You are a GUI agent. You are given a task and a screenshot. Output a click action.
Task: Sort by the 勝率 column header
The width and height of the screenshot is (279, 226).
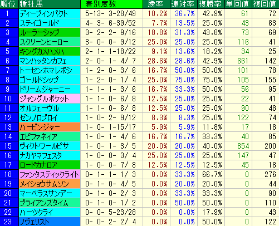tap(156, 4)
